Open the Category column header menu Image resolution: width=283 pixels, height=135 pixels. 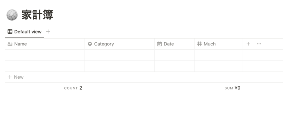click(x=120, y=44)
